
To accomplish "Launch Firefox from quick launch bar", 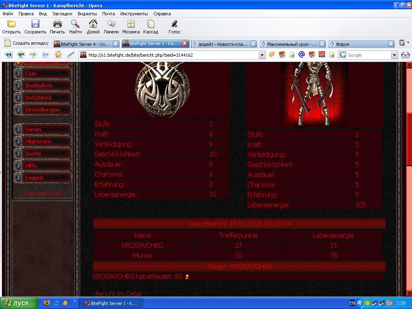I will [47, 303].
